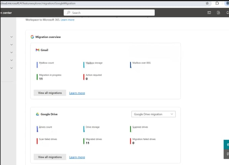Click the 'Action required' label
Screen dimensions: 229x165
pyautogui.click(x=94, y=75)
